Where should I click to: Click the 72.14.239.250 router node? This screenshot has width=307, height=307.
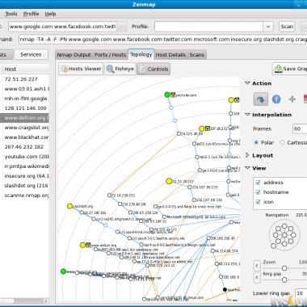pyautogui.click(x=109, y=195)
